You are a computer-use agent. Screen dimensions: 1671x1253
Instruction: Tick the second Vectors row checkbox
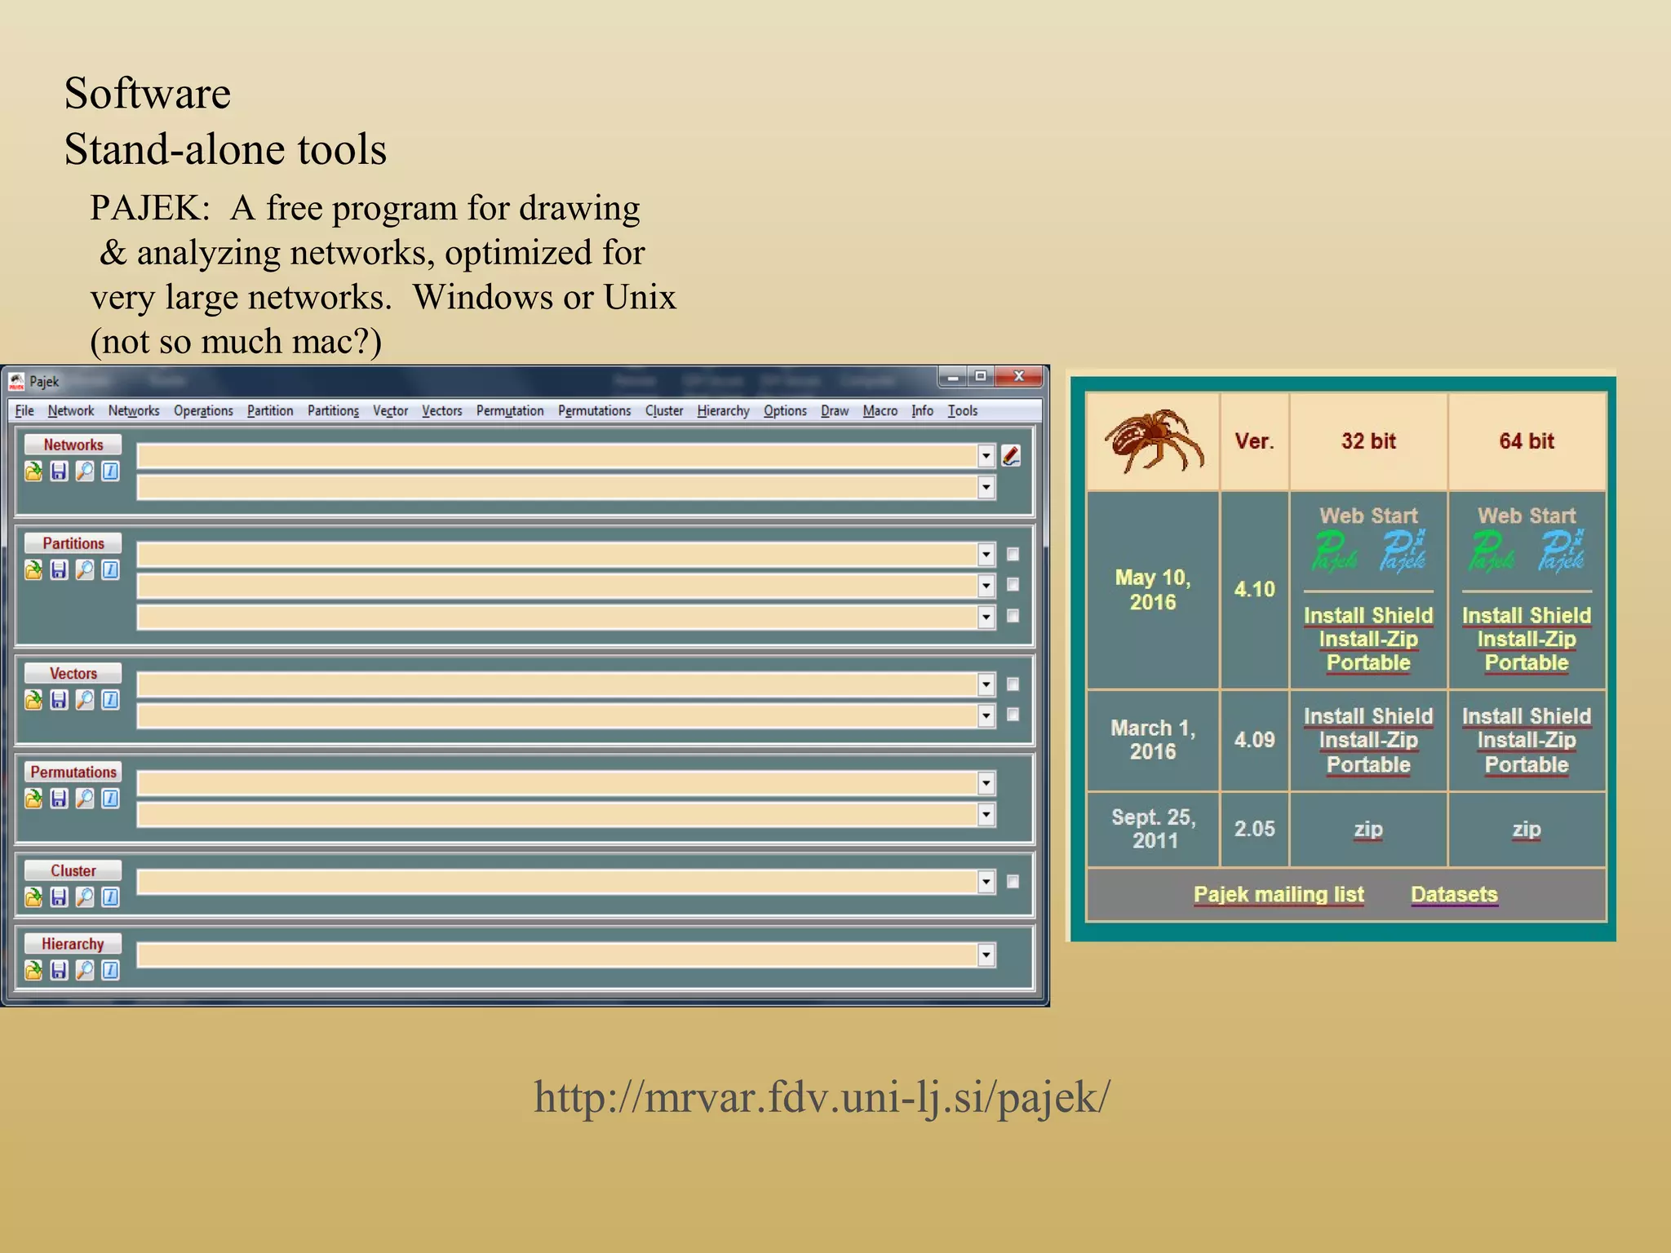[x=1013, y=714]
